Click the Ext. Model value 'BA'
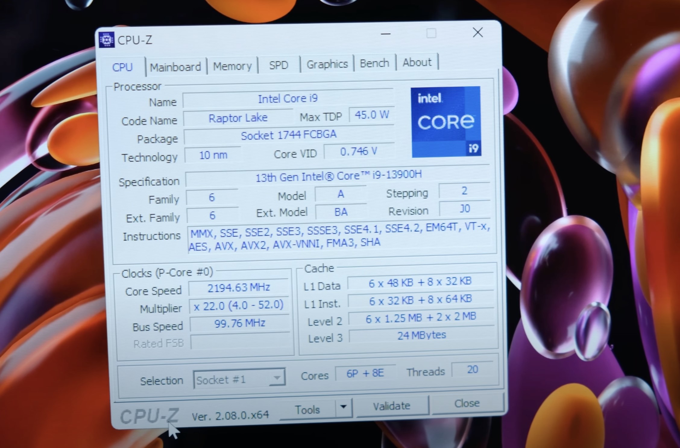This screenshot has height=448, width=680. [x=341, y=212]
